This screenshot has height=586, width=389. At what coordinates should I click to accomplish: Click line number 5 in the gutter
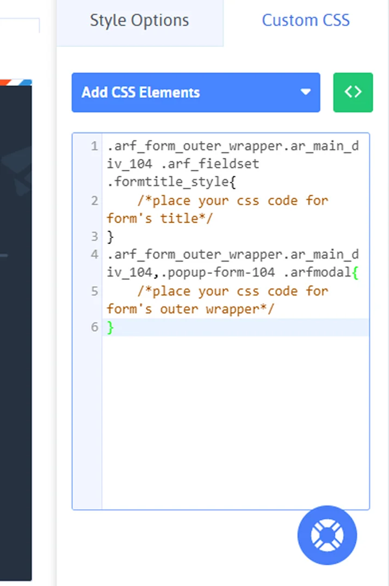coord(95,291)
